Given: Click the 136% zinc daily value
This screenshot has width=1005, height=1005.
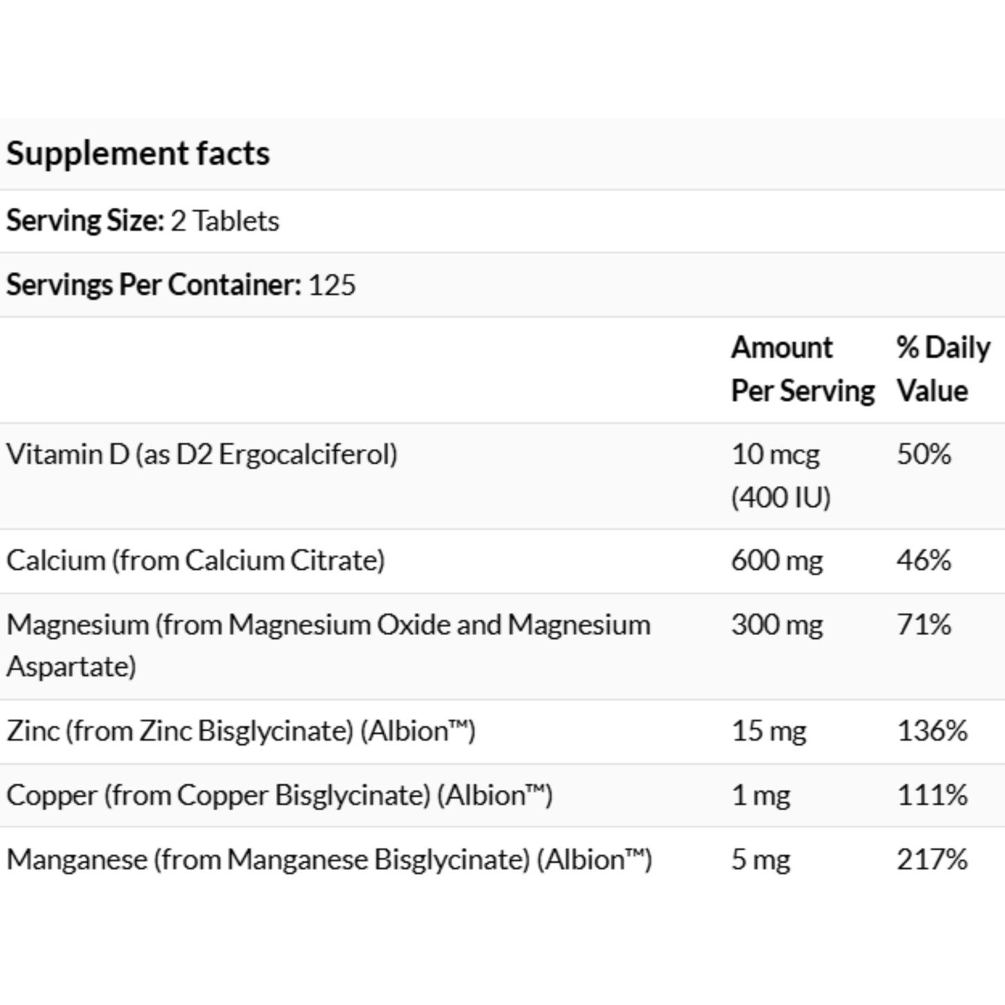Looking at the screenshot, I should click(932, 731).
